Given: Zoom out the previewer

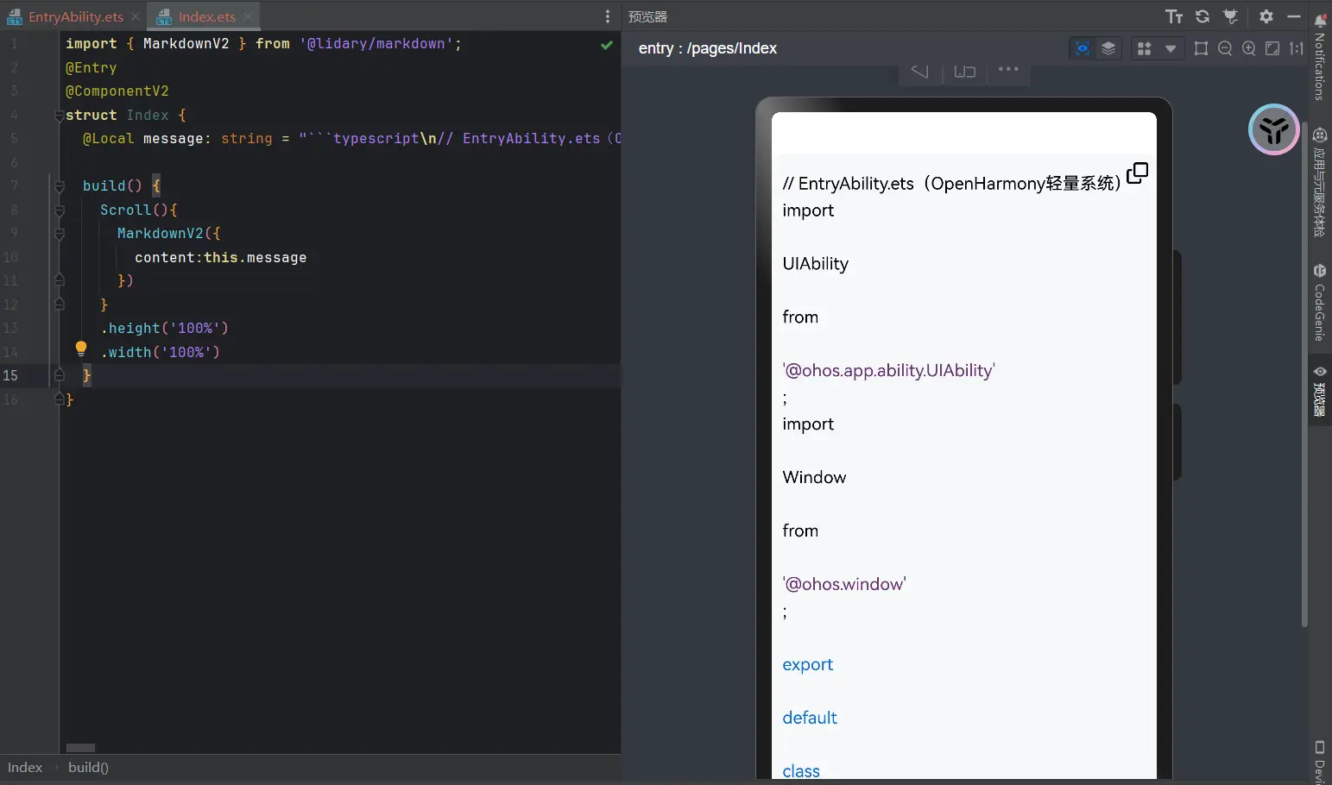Looking at the screenshot, I should (1225, 49).
